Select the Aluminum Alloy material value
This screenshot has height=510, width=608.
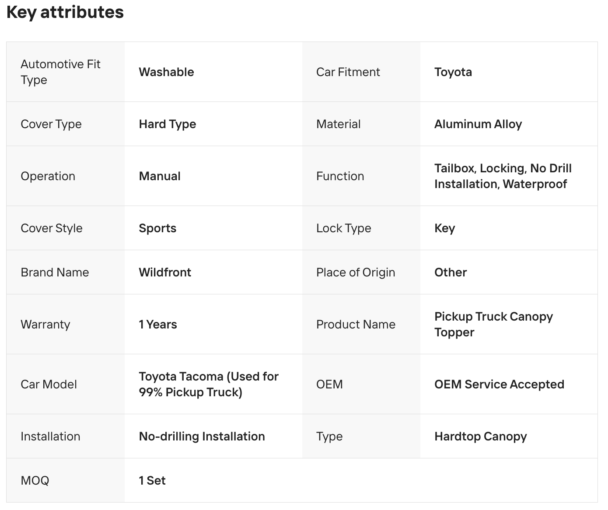(x=478, y=124)
